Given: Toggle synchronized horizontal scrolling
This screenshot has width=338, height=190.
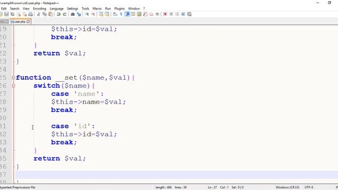Looking at the screenshot, I should tap(107, 14).
